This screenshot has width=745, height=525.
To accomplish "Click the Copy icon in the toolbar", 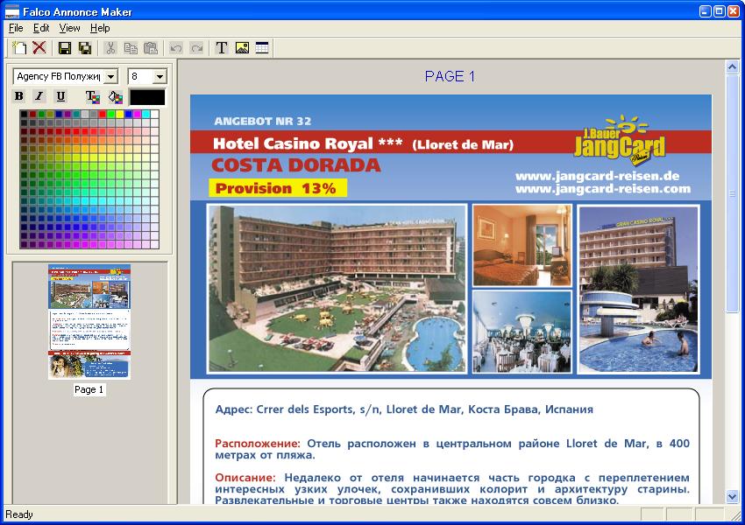I will (x=131, y=47).
